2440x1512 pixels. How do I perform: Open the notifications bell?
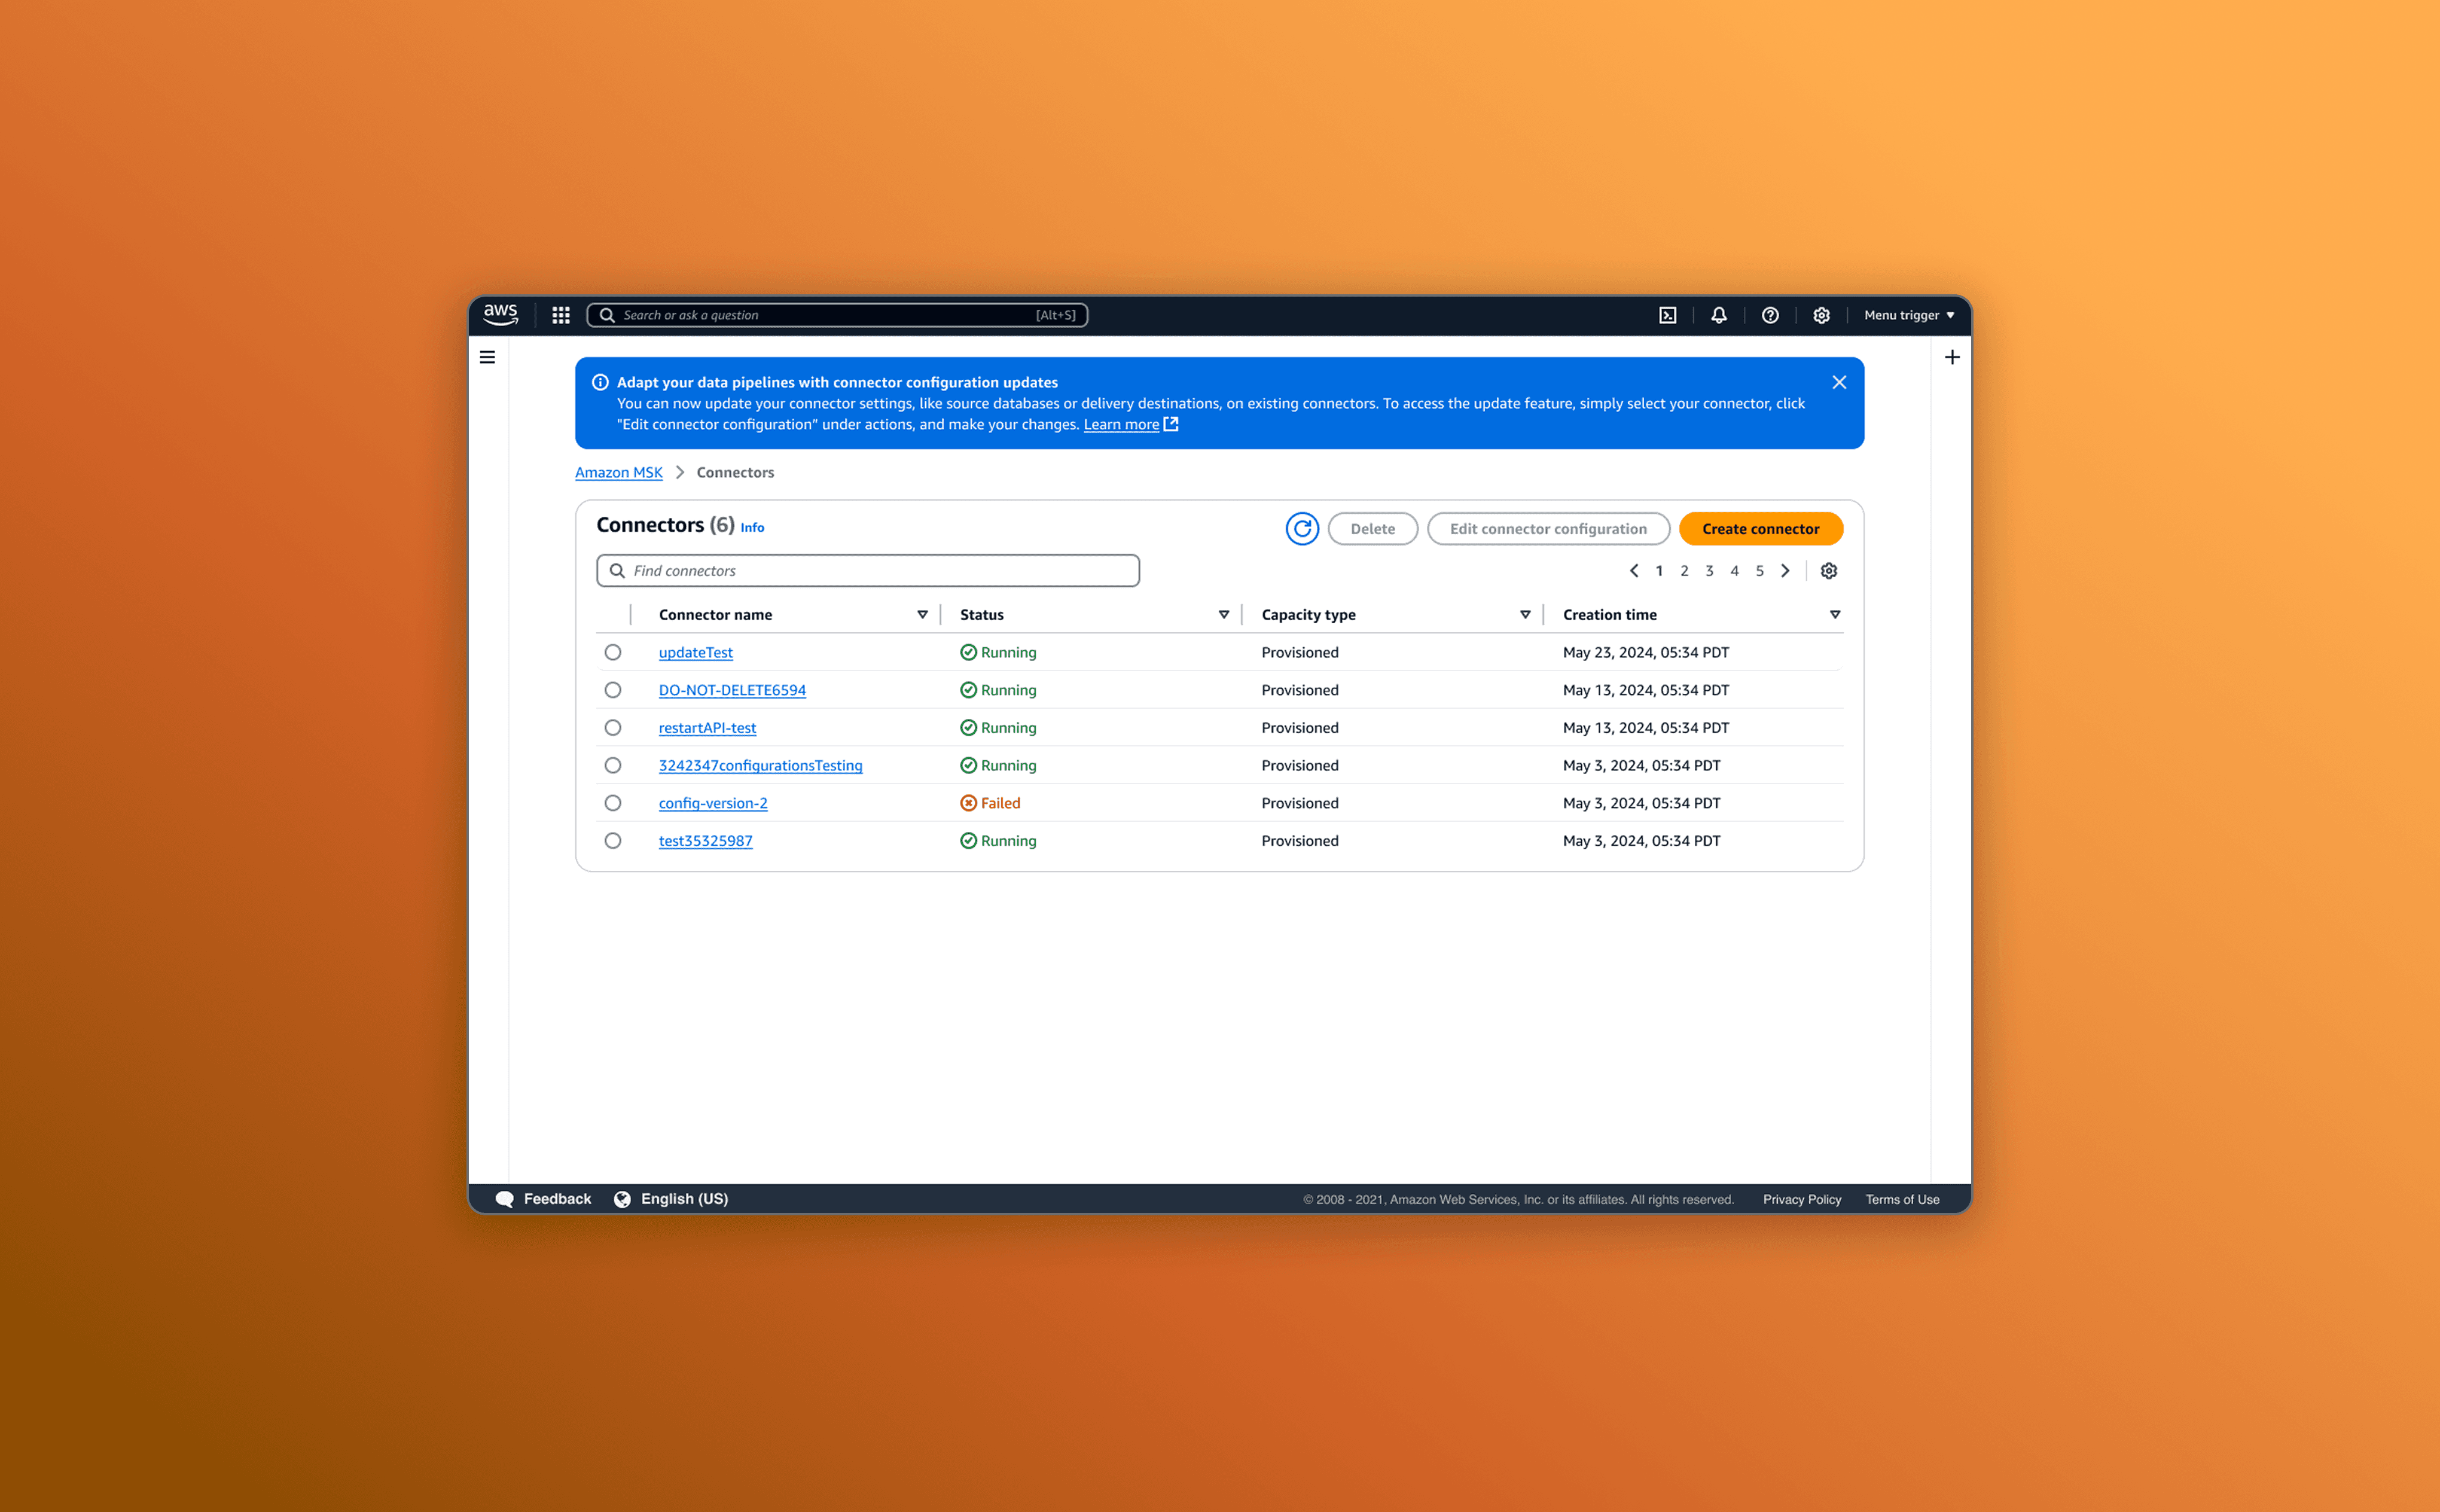coord(1718,315)
